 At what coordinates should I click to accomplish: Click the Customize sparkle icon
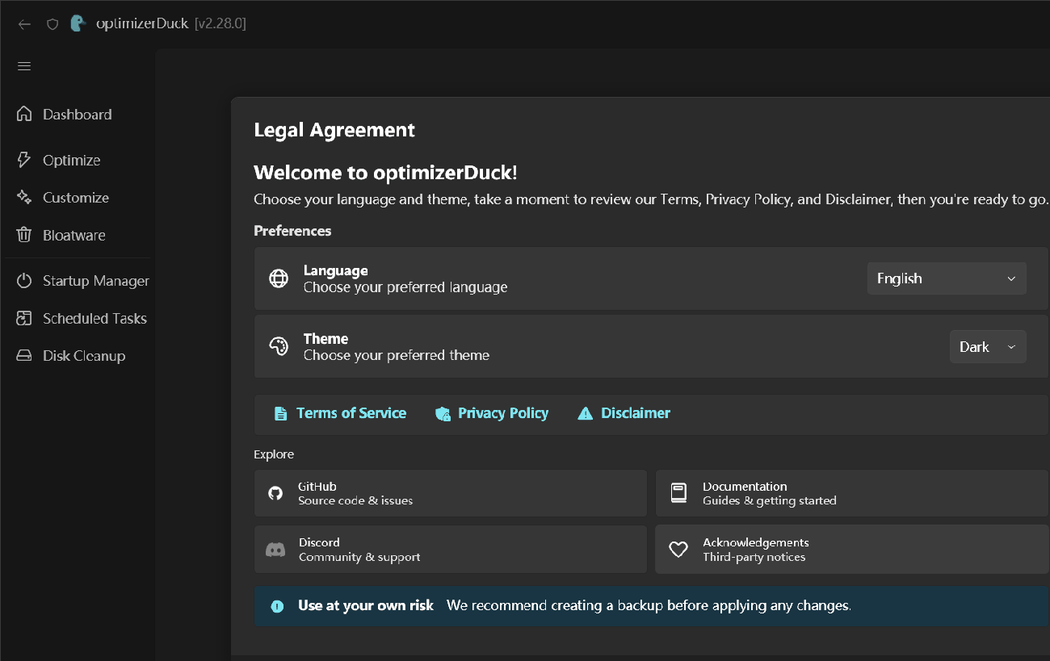(x=24, y=197)
